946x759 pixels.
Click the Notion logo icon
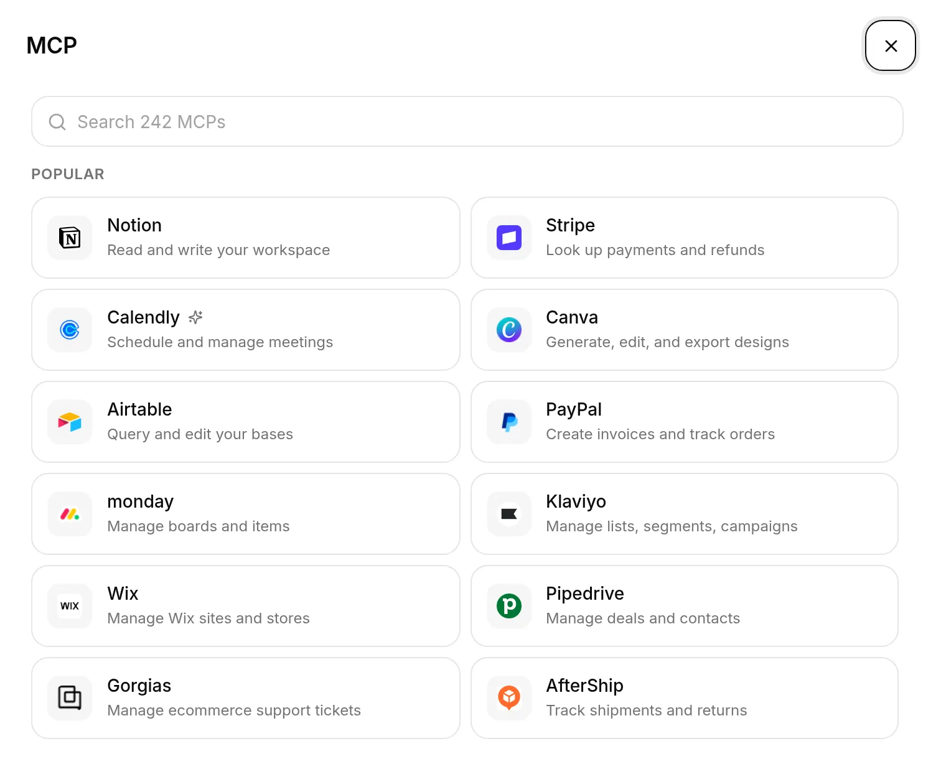(x=70, y=238)
